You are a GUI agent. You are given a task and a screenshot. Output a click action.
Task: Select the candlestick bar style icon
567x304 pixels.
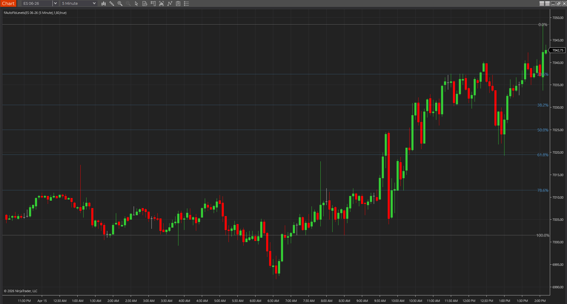coord(103,4)
